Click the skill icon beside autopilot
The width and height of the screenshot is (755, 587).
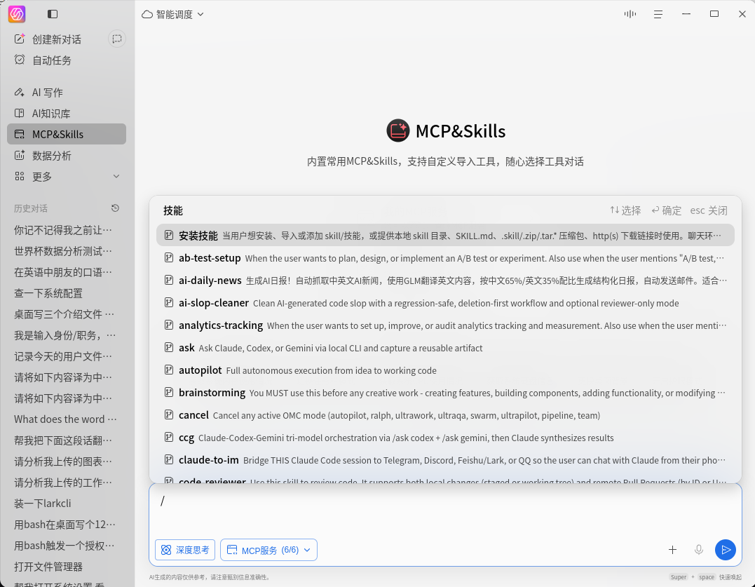(x=168, y=370)
